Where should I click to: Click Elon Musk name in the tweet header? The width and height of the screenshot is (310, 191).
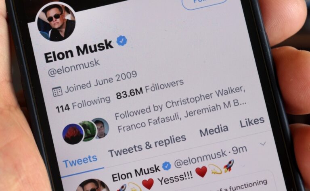pos(136,172)
